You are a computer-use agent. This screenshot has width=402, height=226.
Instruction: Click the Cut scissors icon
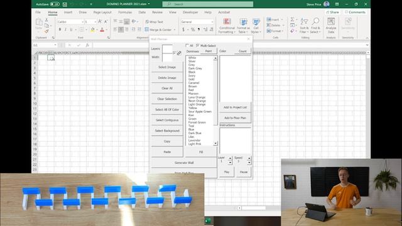(46, 20)
